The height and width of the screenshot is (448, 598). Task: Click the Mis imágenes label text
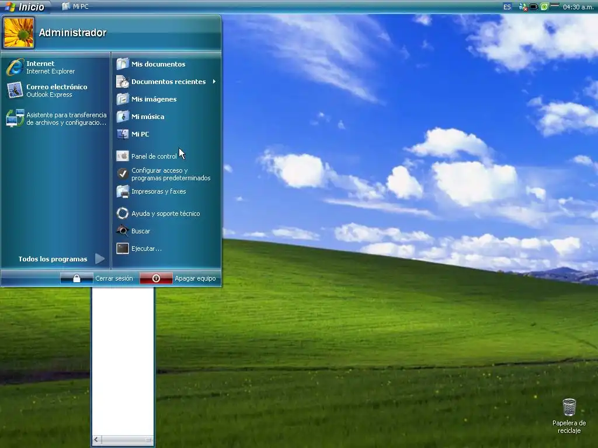[x=154, y=99]
